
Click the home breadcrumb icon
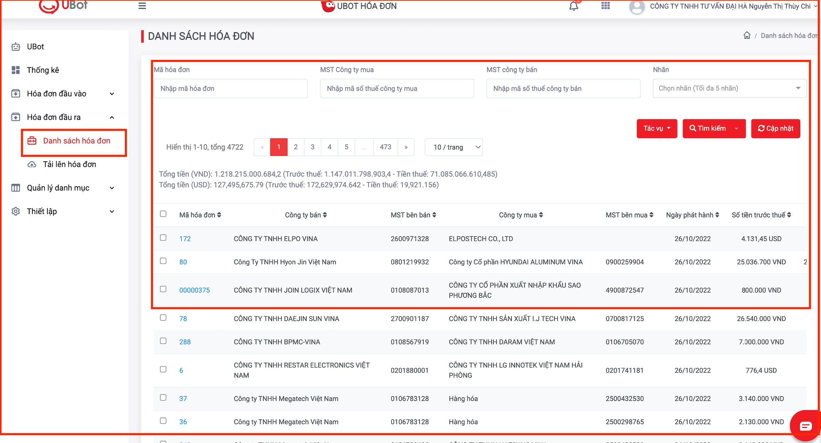click(x=747, y=36)
